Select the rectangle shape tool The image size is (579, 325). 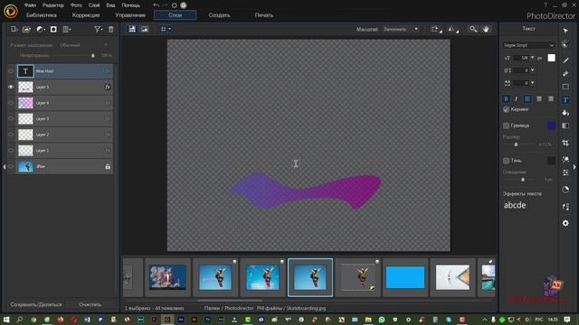tap(565, 87)
